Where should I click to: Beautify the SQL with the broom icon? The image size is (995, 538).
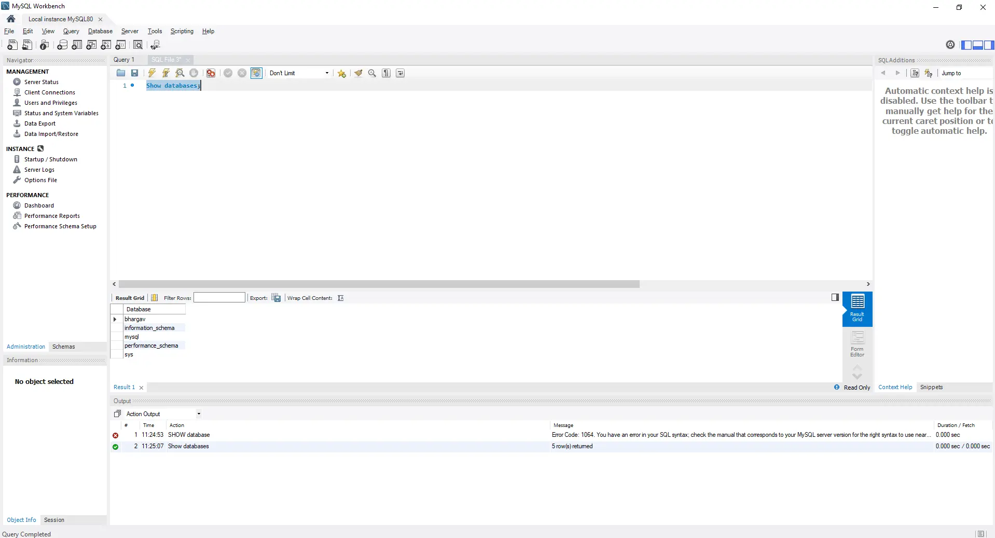(358, 73)
